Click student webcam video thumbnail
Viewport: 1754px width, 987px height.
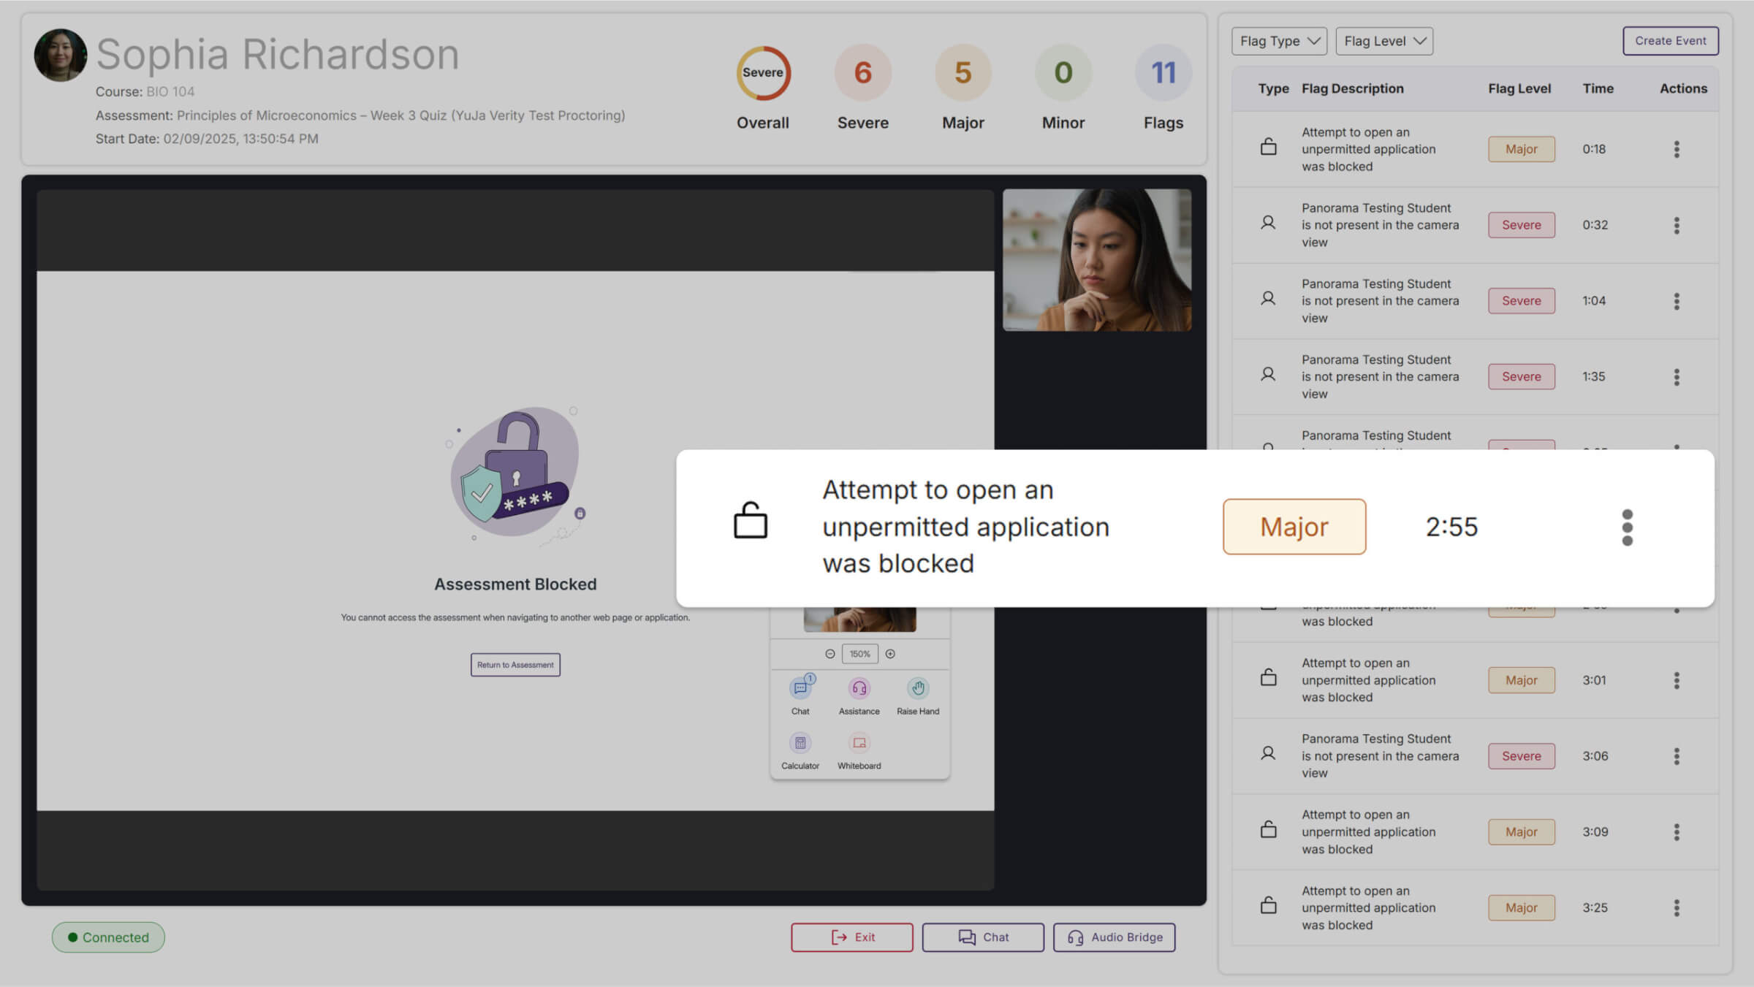tap(1096, 260)
